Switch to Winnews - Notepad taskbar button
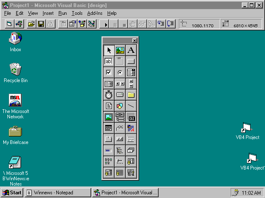The width and height of the screenshot is (265, 198). click(58, 193)
